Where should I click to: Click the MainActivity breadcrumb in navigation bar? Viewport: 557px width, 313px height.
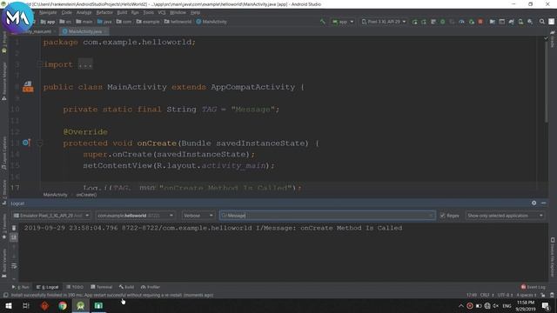[x=211, y=22]
